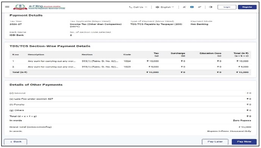261x148 pixels.
Task: Click the row 2 section 393(1) cell
Action: [100, 67]
